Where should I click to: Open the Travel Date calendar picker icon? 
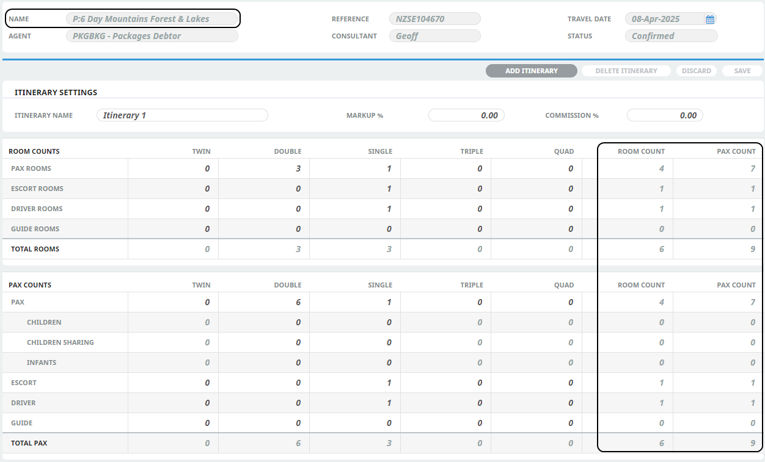pos(709,20)
